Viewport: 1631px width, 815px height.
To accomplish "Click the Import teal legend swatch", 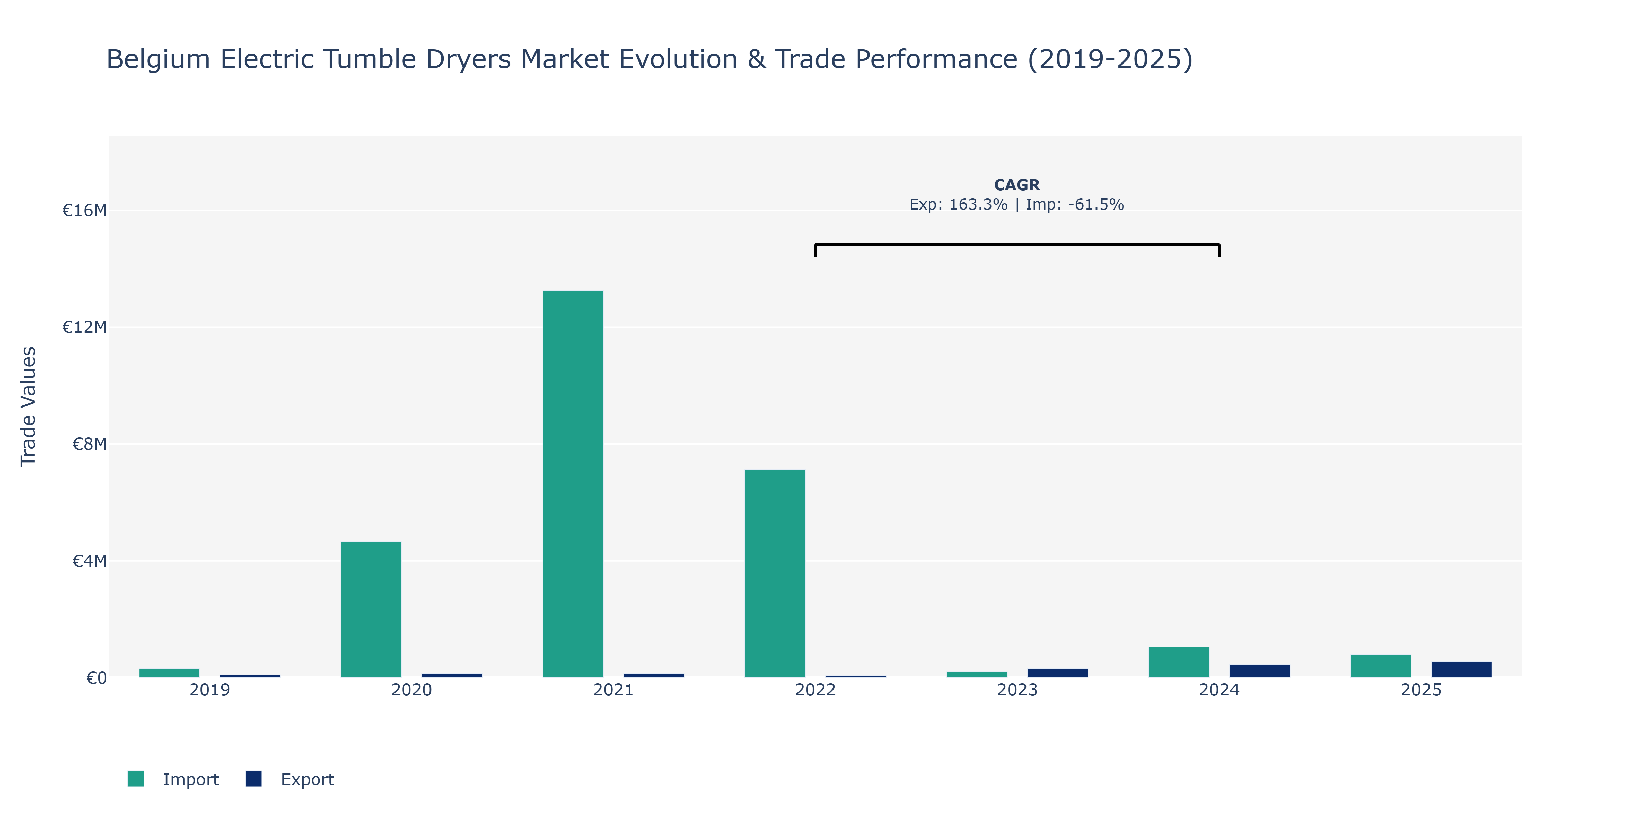I will 136,779.
